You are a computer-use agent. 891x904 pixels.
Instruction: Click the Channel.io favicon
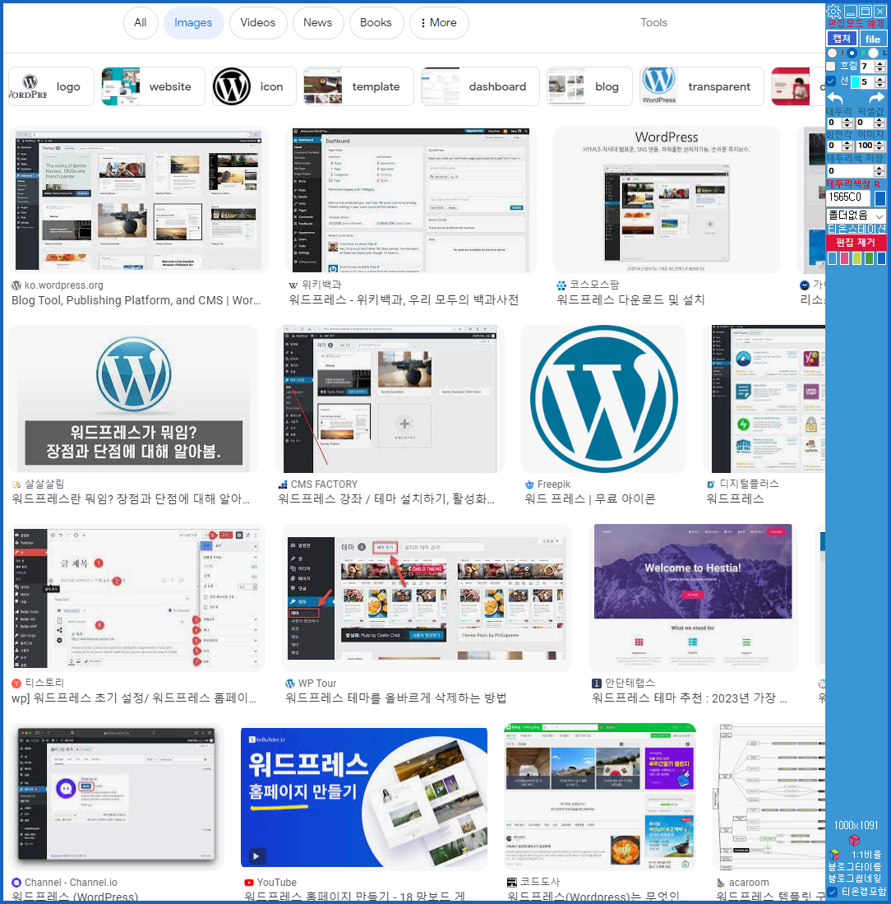pos(16,882)
